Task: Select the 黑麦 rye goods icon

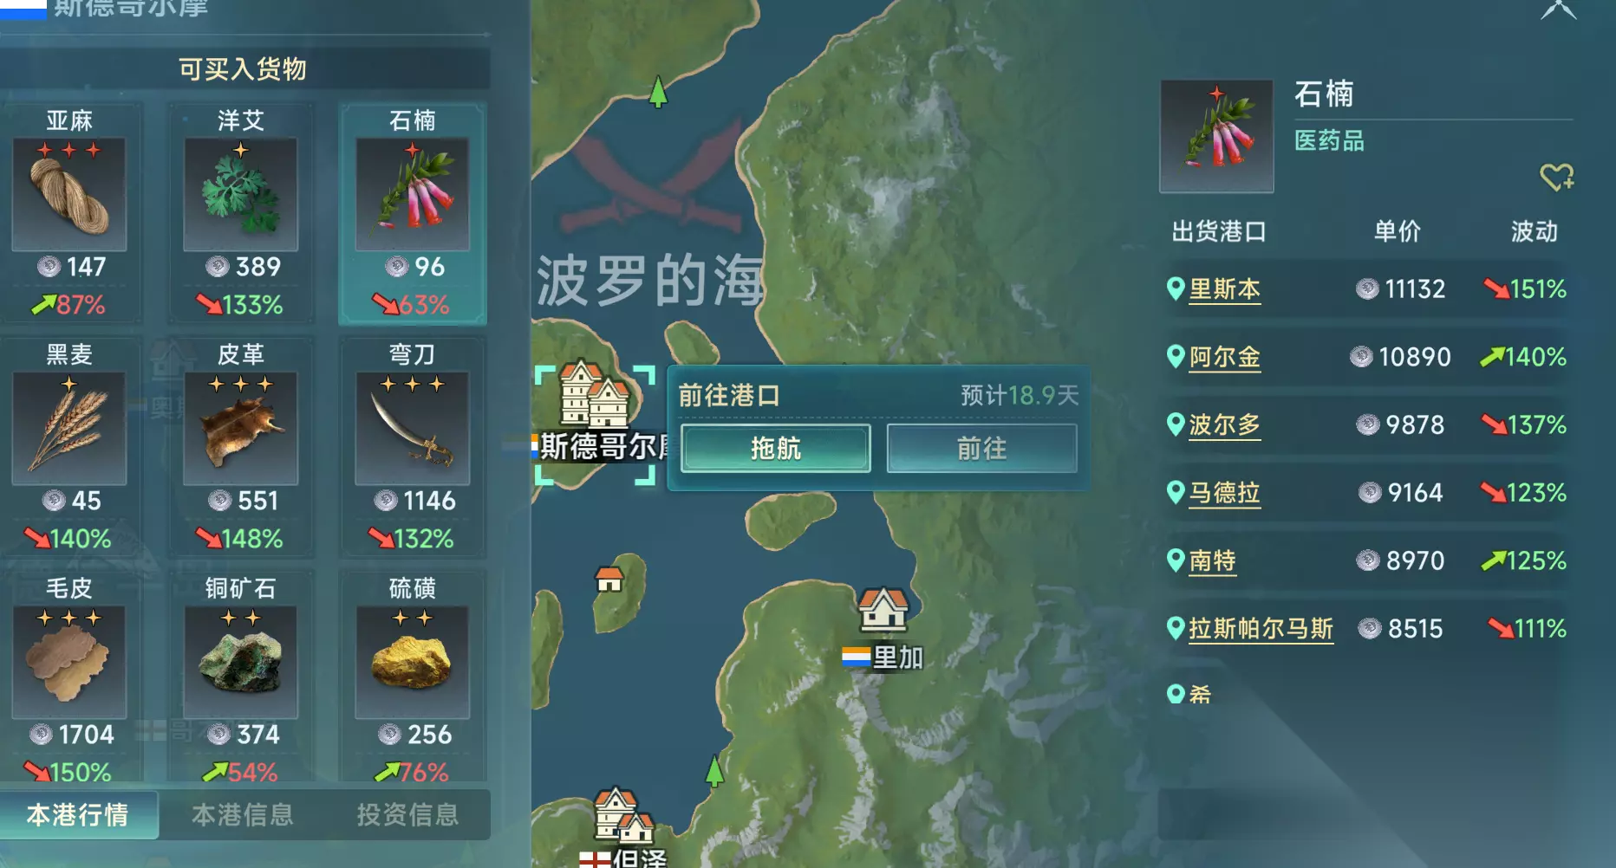Action: pyautogui.click(x=69, y=428)
